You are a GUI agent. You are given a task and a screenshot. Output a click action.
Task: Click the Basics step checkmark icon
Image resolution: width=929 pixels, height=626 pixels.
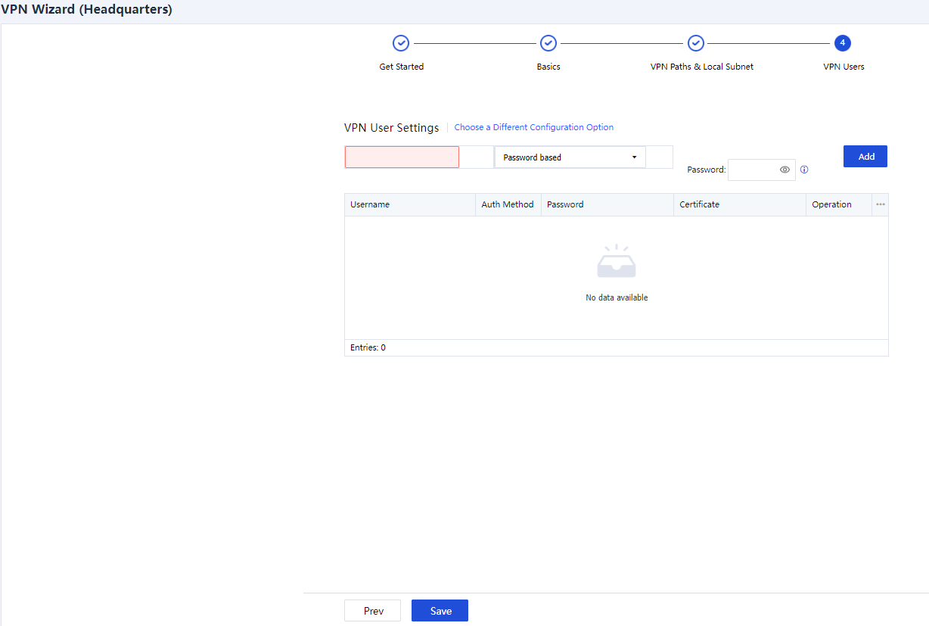point(548,43)
